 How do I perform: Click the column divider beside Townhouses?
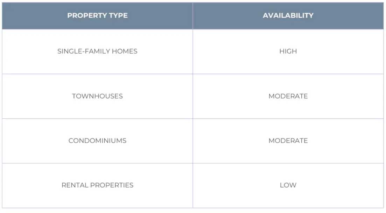pos(192,96)
